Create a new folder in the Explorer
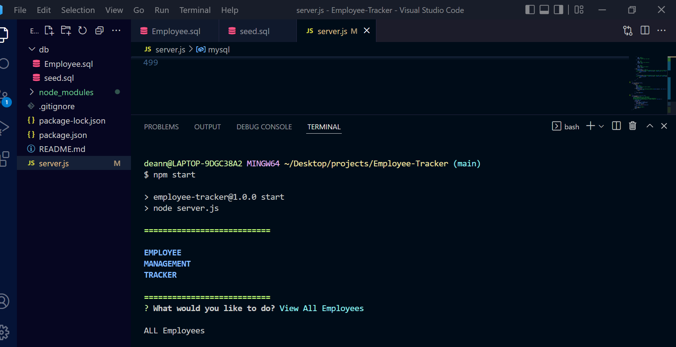The image size is (676, 347). [66, 31]
